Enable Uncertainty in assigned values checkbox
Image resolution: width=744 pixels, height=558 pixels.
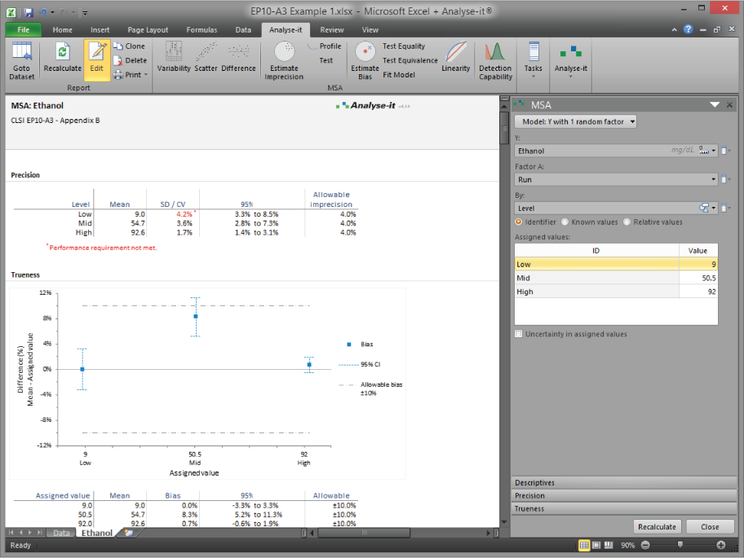[x=519, y=334]
